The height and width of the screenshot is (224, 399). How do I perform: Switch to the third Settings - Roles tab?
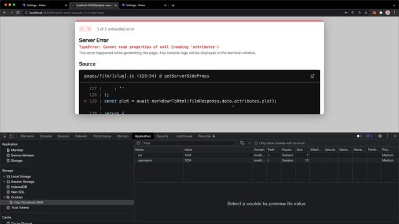tap(144, 5)
